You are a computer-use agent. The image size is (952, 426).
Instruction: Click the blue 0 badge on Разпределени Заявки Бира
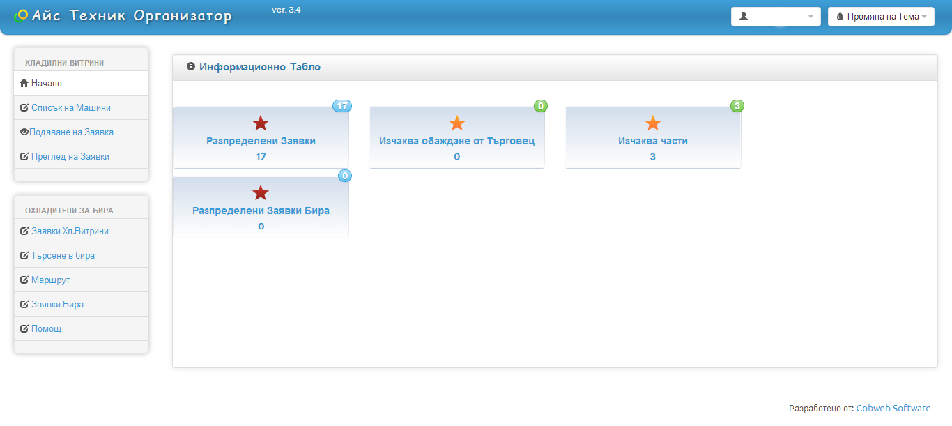click(x=345, y=176)
